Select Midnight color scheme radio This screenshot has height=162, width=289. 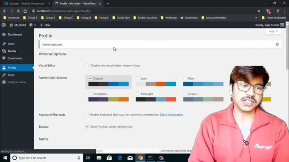[x=137, y=94]
